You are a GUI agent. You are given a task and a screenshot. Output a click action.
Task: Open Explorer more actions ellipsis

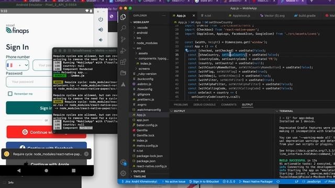[x=164, y=16]
